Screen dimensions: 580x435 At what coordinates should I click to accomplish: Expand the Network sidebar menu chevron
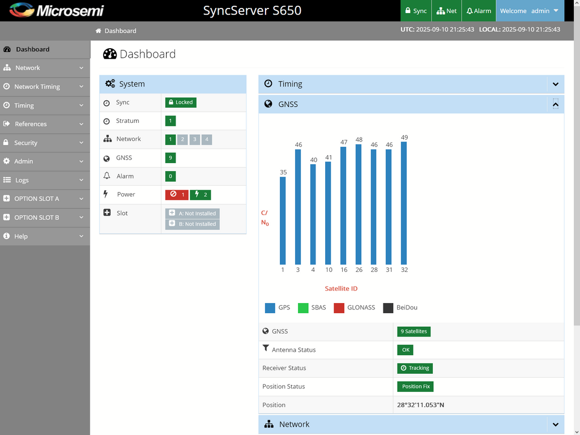[x=82, y=68]
